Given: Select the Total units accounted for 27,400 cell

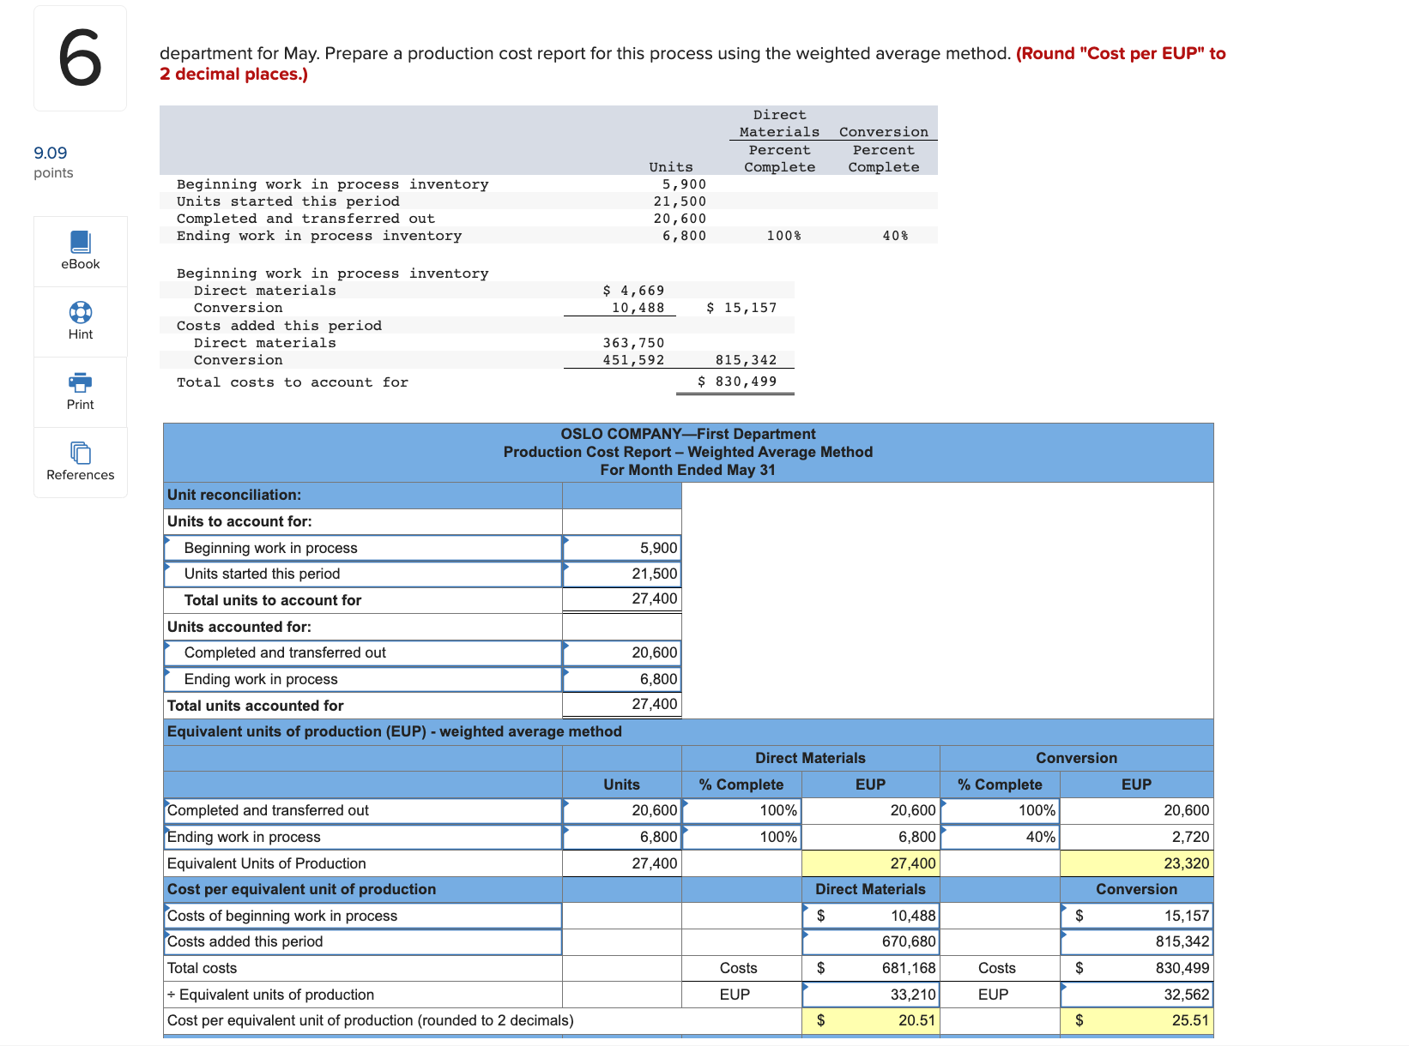Looking at the screenshot, I should pyautogui.click(x=621, y=704).
